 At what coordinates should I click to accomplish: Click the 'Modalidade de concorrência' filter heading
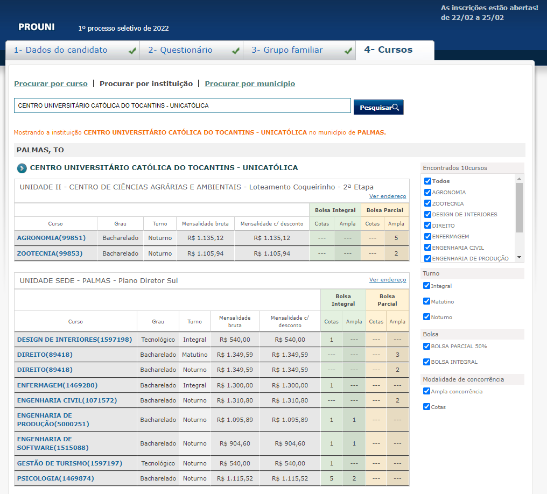point(463,379)
